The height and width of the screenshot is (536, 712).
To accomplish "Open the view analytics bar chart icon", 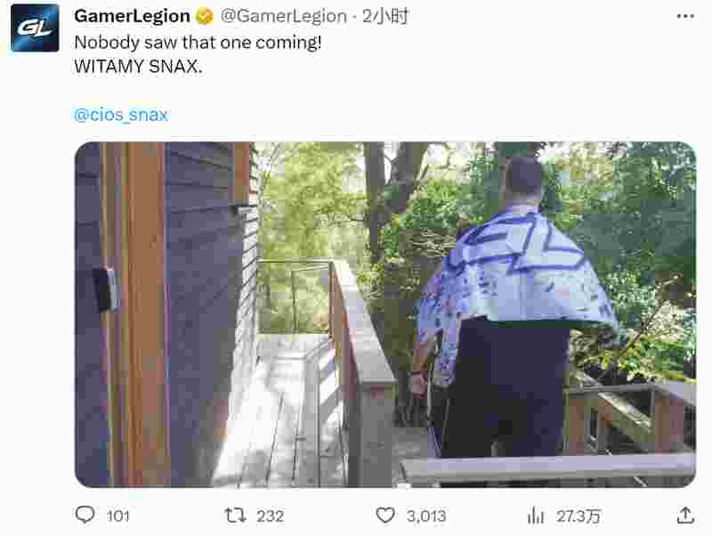I will [x=536, y=516].
